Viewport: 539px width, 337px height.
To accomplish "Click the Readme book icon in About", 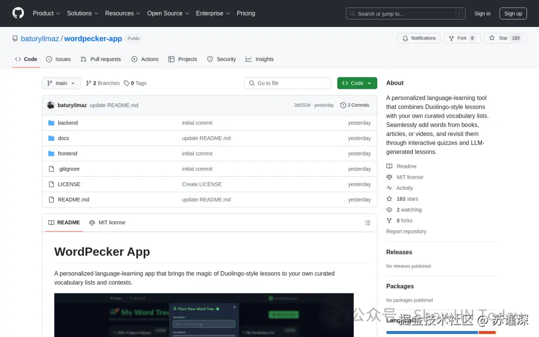I will pos(389,166).
